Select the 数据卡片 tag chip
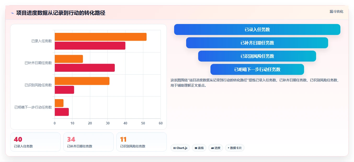 [x=235, y=148]
